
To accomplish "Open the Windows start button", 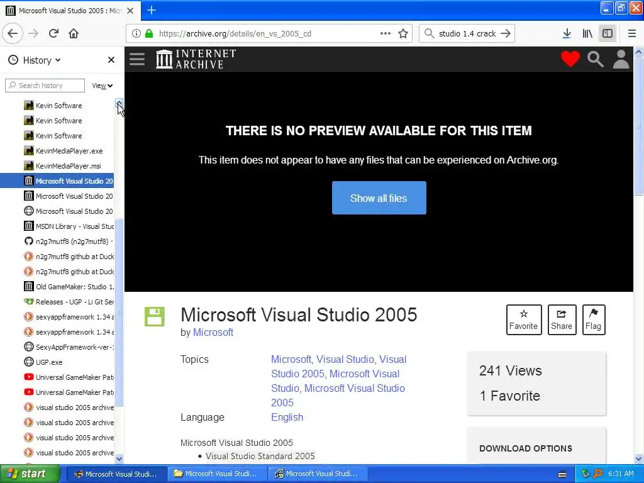I will click(x=30, y=474).
